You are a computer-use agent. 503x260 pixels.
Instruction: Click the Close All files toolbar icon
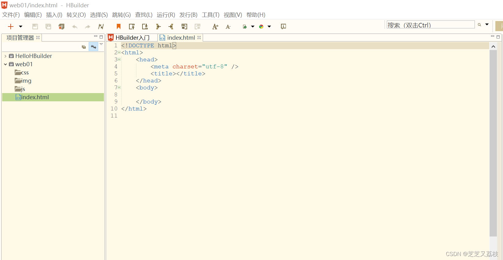(x=61, y=27)
